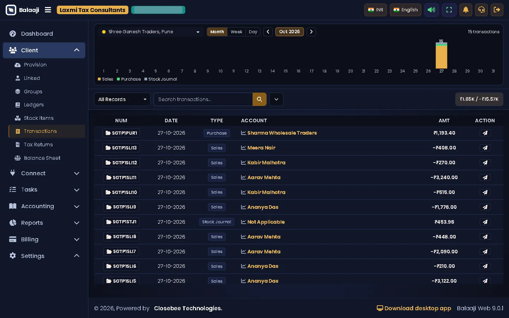Click the search magnifier button
The width and height of the screenshot is (509, 318).
pyautogui.click(x=259, y=99)
